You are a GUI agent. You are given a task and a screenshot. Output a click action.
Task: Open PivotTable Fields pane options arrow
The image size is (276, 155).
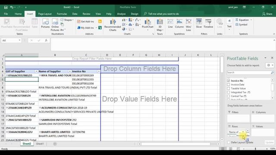pyautogui.click(x=265, y=58)
